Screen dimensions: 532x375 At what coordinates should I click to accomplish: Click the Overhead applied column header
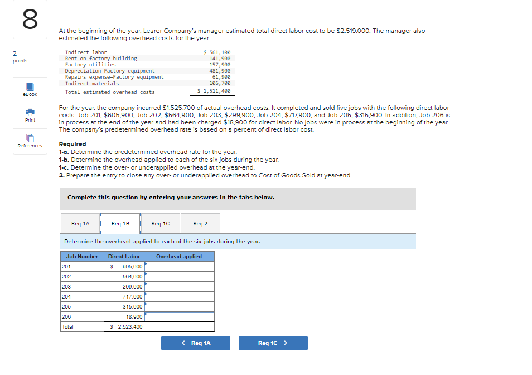point(179,257)
